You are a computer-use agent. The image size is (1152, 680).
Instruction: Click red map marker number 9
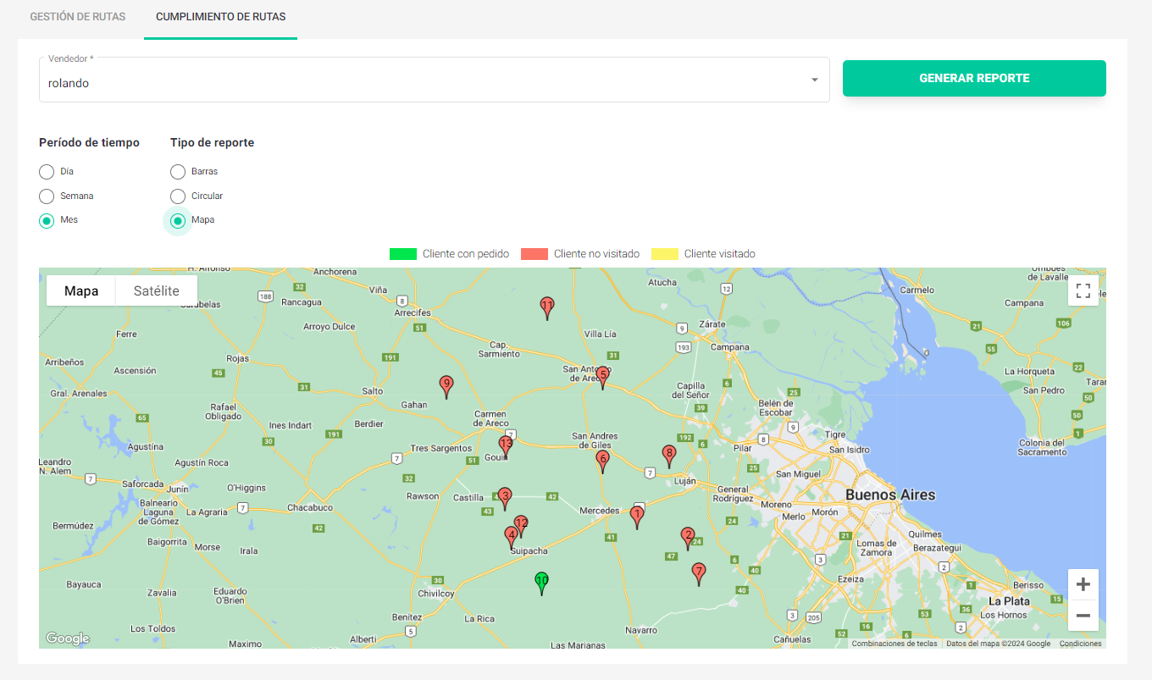click(446, 387)
